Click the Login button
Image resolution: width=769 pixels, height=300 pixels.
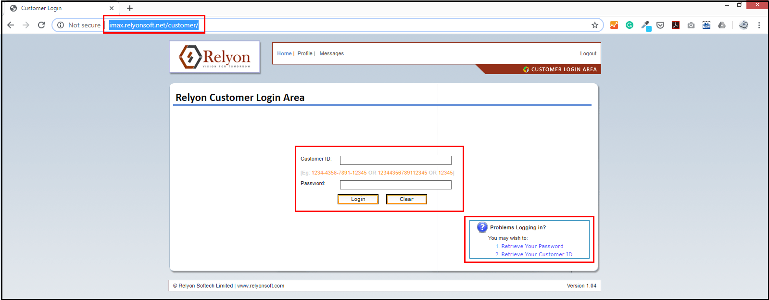(358, 199)
